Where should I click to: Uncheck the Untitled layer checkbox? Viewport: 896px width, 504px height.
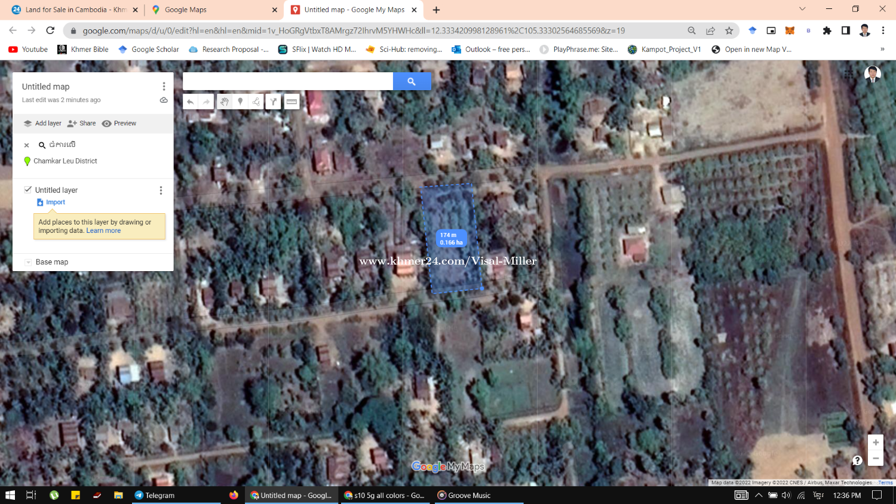click(27, 190)
